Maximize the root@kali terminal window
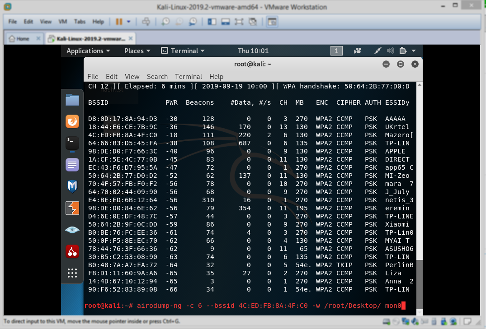This screenshot has height=329, width=486. (401, 64)
